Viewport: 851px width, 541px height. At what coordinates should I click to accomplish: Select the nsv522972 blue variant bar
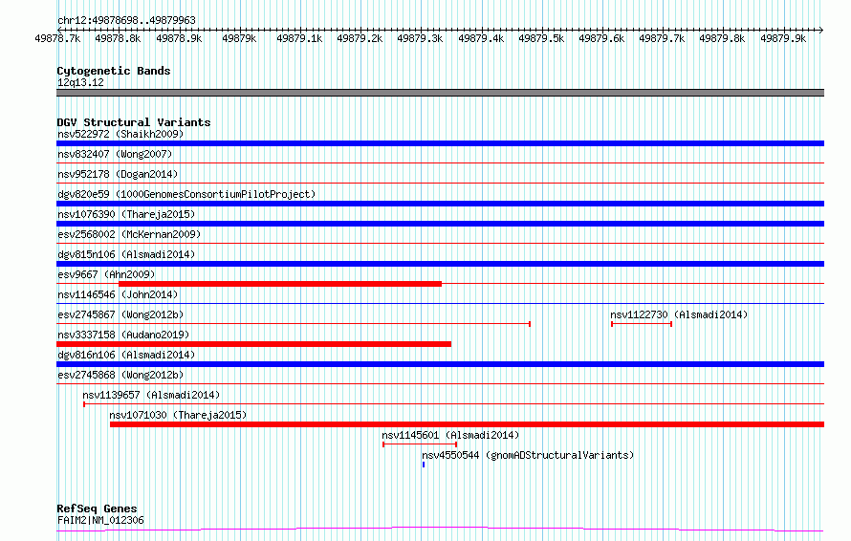[440, 143]
